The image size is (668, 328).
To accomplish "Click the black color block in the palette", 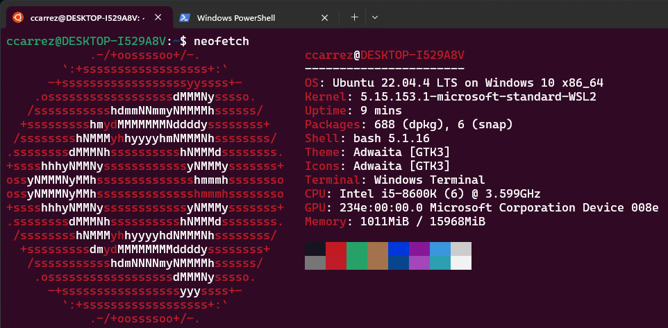I will pos(315,249).
